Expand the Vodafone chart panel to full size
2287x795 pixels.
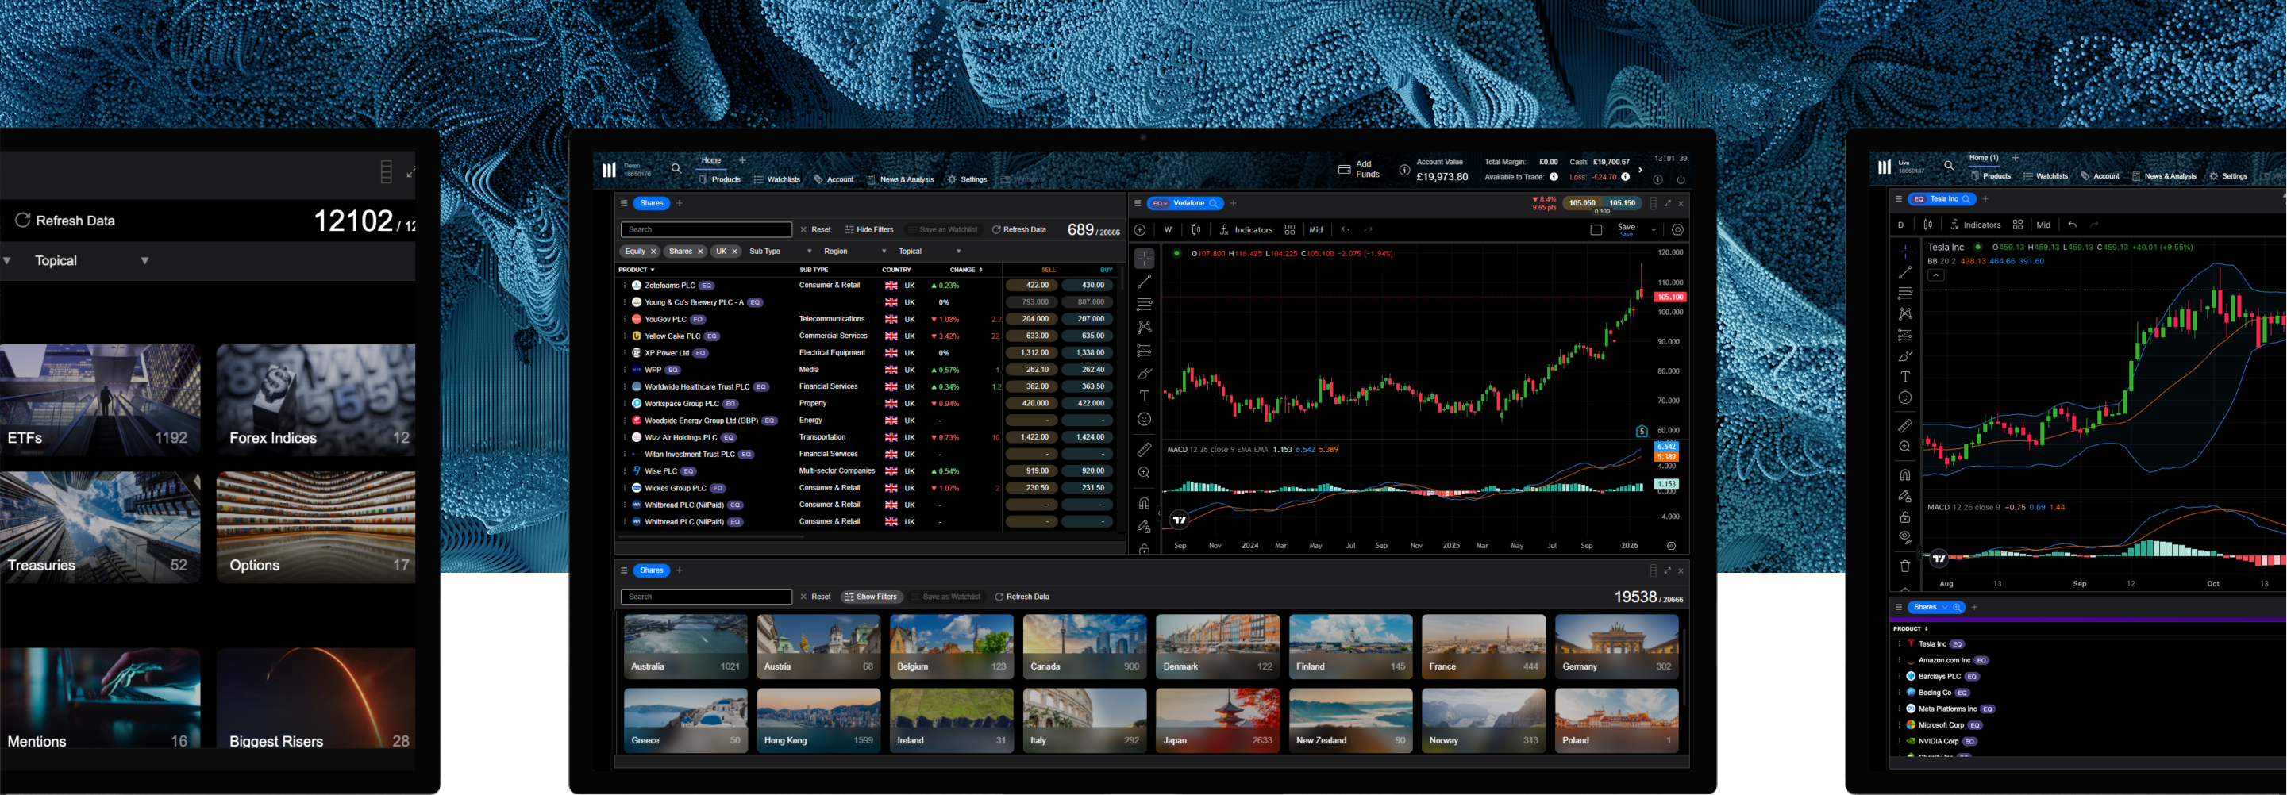[x=1667, y=203]
